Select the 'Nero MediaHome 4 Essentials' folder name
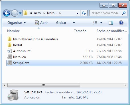This screenshot has width=130, height=105. click(35, 39)
